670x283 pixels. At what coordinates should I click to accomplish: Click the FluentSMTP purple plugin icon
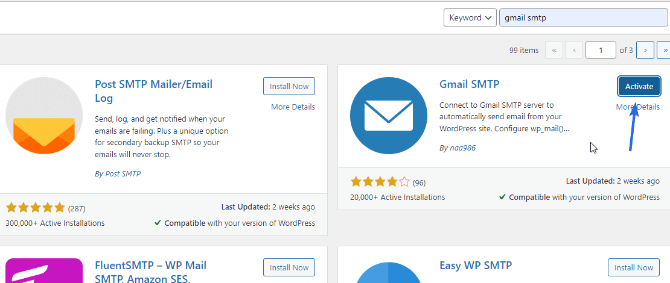(x=44, y=270)
